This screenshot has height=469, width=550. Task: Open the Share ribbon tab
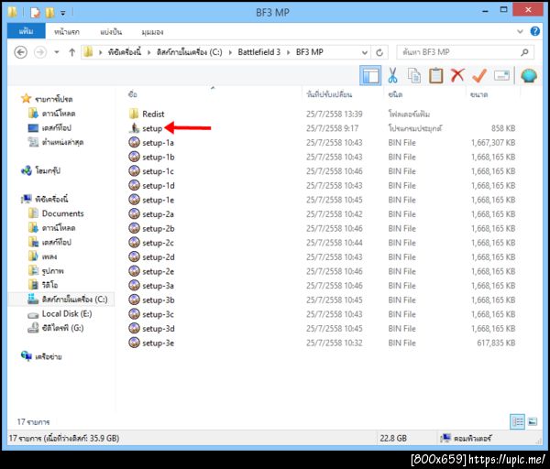pyautogui.click(x=111, y=32)
